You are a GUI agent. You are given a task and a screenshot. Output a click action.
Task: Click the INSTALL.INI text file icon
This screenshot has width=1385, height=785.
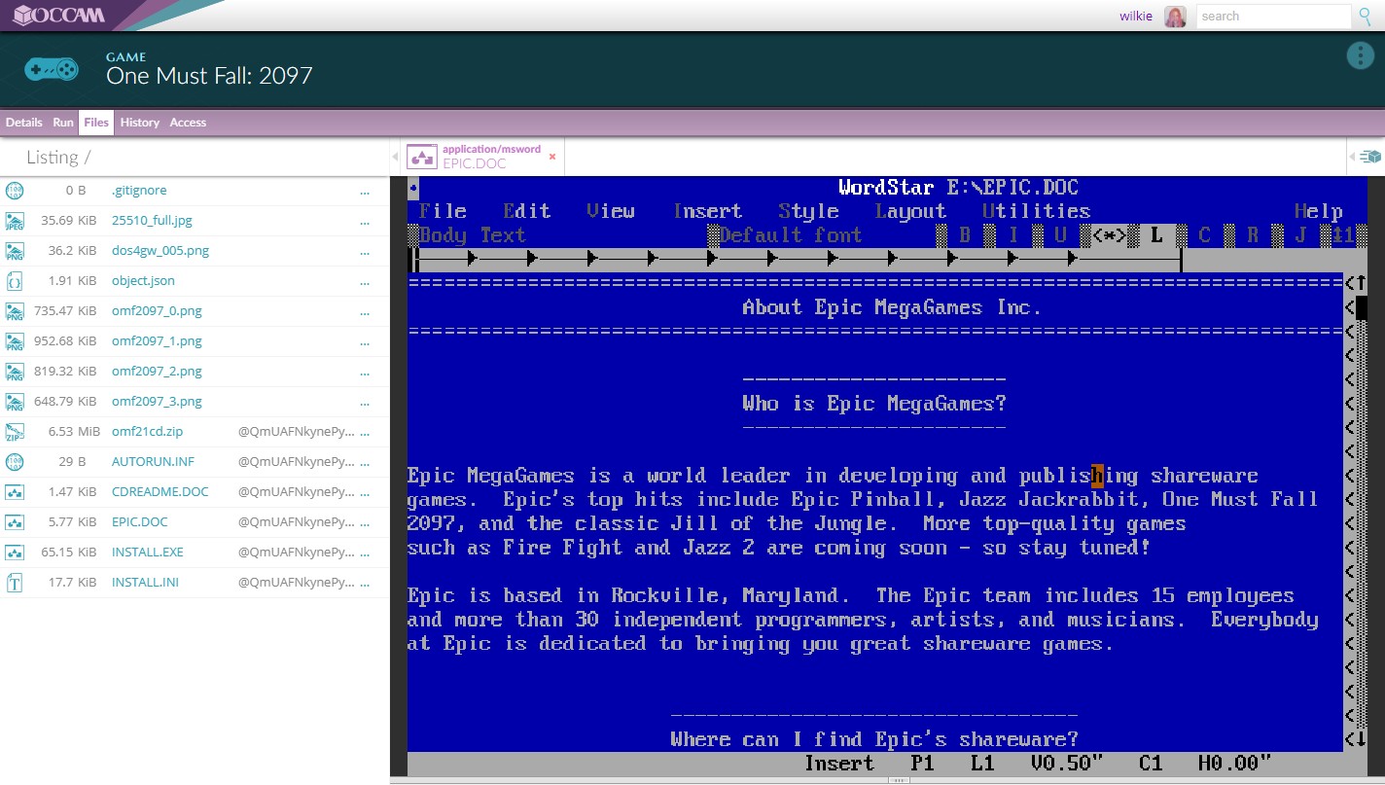[15, 583]
